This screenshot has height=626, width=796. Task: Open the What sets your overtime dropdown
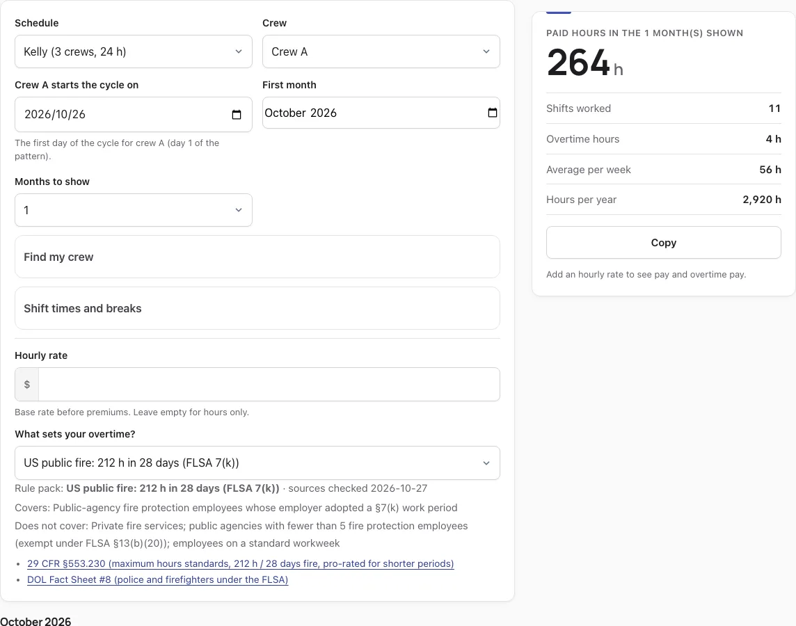click(x=257, y=463)
